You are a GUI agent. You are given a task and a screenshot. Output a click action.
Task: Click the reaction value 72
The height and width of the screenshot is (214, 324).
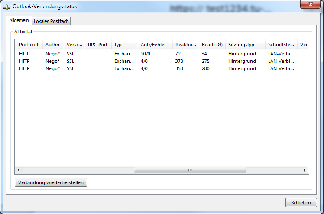click(x=178, y=54)
